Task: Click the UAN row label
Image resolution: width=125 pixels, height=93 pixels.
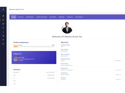Action: click(14, 84)
